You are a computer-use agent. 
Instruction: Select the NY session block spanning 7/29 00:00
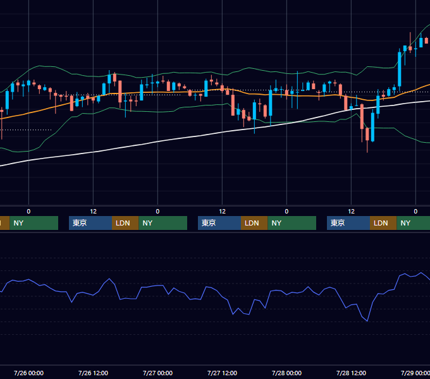click(x=414, y=223)
